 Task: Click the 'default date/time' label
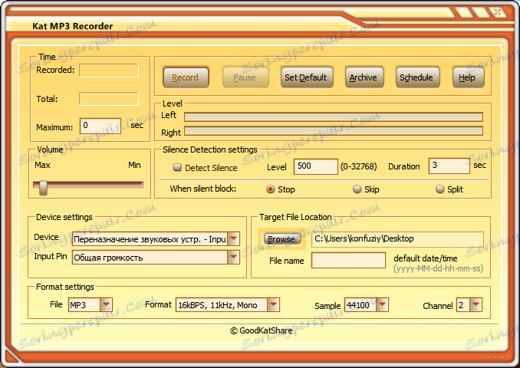426,258
